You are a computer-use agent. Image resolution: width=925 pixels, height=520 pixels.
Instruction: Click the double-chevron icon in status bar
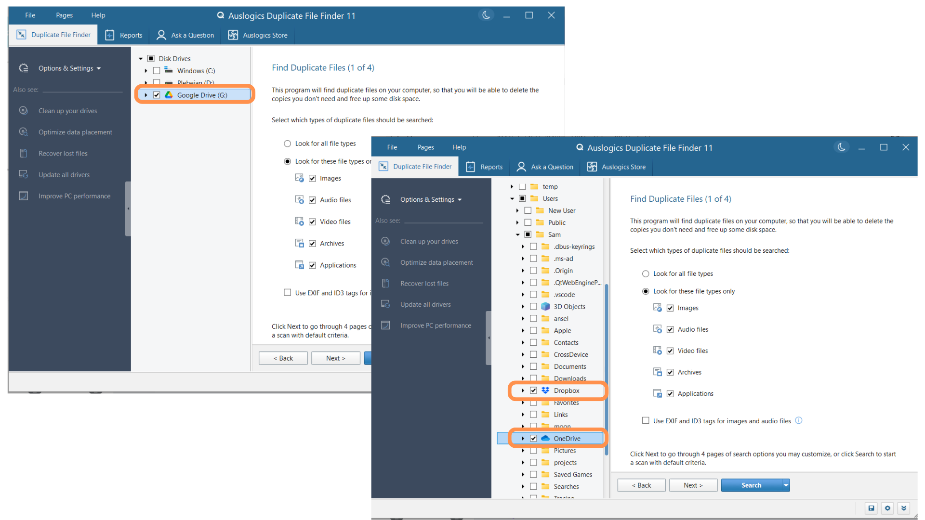904,508
